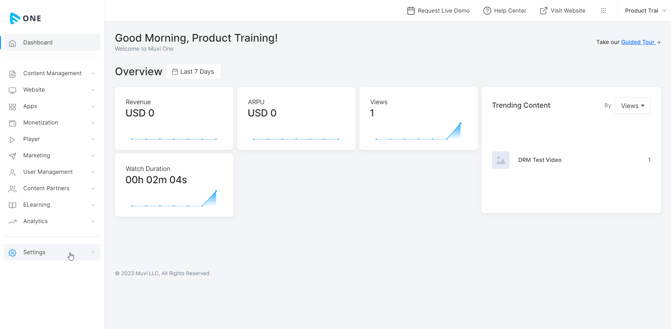Open the Last 7 Days date filter
The width and height of the screenshot is (671, 329).
194,72
